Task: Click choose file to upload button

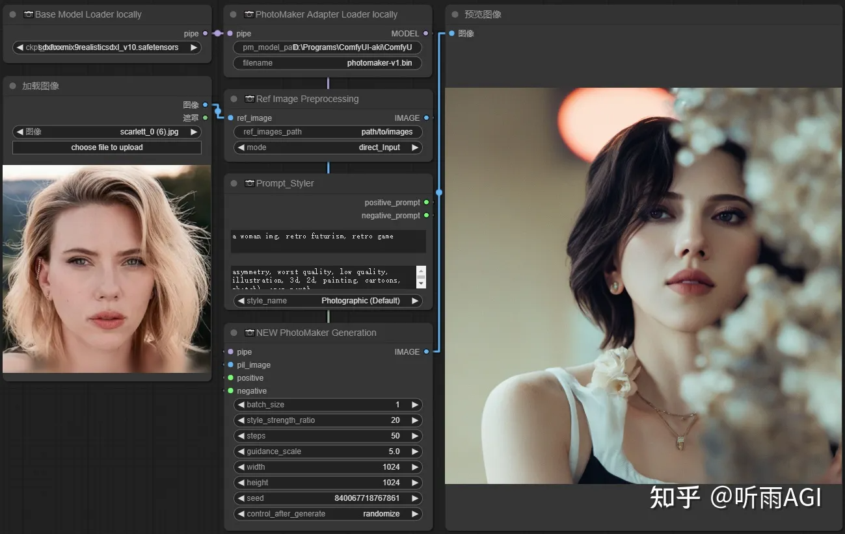Action: pos(107,147)
